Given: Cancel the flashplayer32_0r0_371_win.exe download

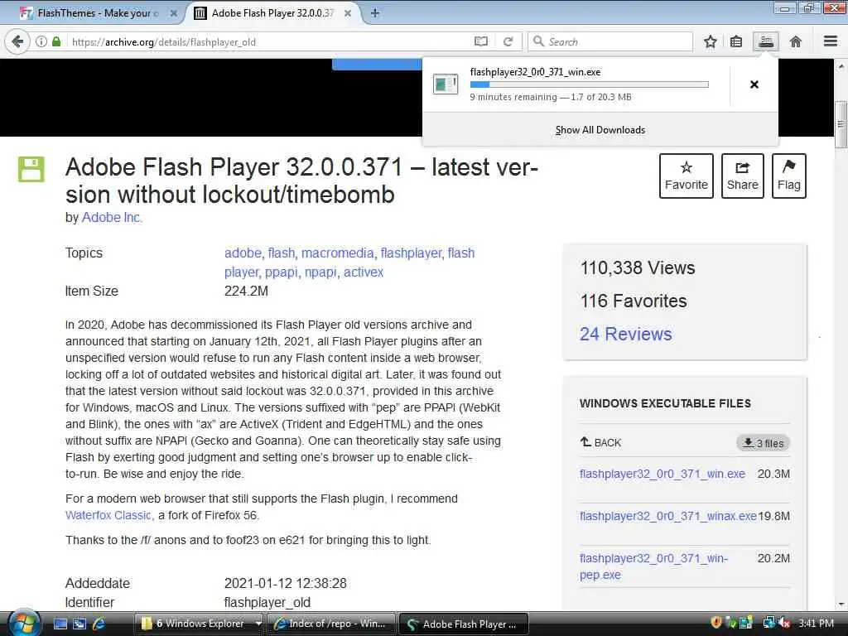Looking at the screenshot, I should coord(754,84).
